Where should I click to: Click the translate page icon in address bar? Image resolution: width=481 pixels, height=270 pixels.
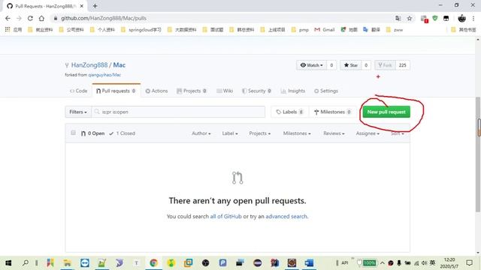[x=398, y=18]
